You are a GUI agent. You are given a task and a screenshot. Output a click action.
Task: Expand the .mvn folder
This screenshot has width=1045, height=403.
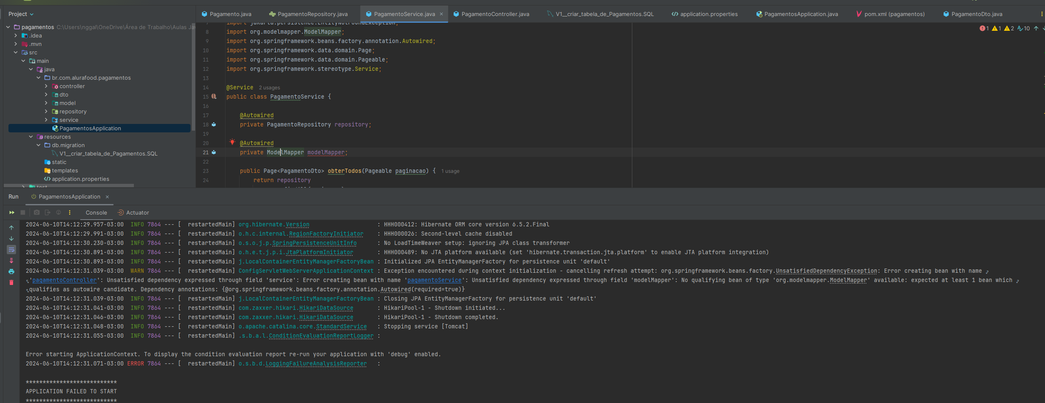[16, 44]
